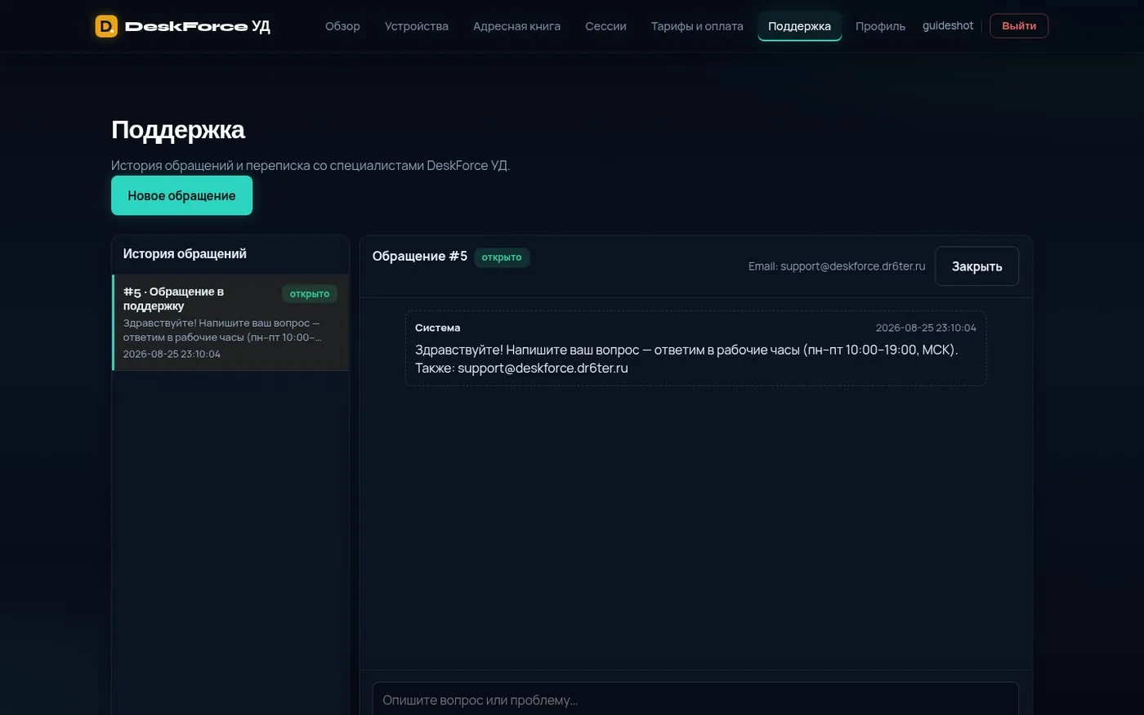Click the открыто status badge in the history list
Image resolution: width=1144 pixels, height=715 pixels.
tap(310, 293)
